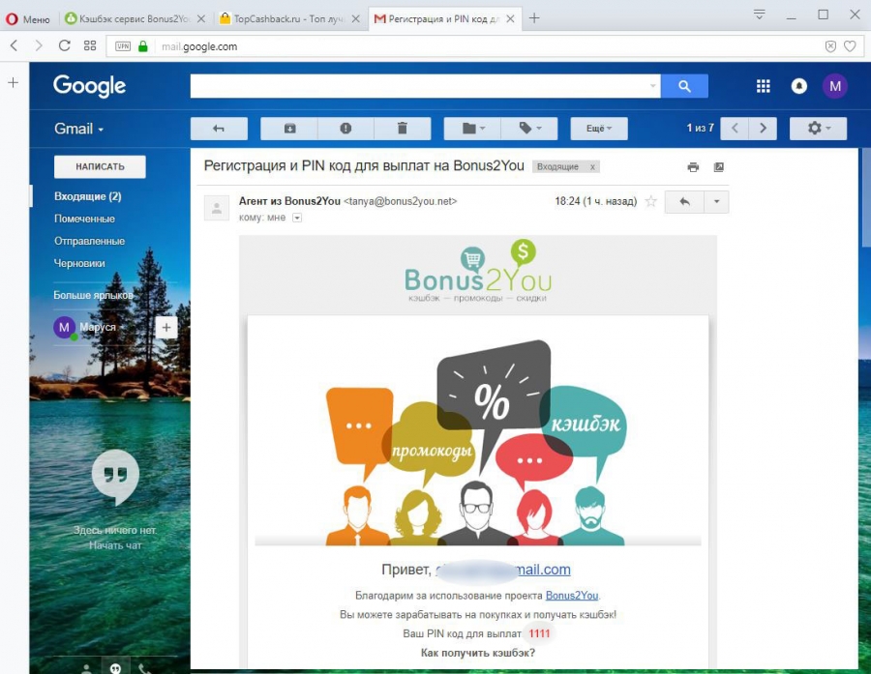Go to the older message arrow

(763, 129)
